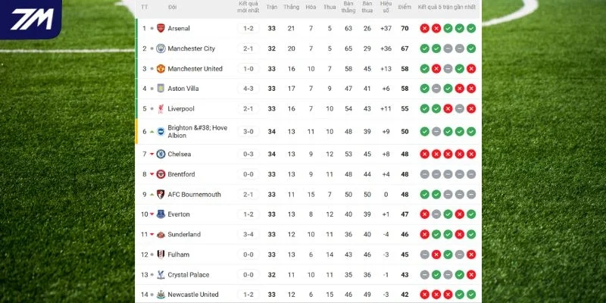Viewport: 606px width, 303px height.
Task: Click the Manchester United crest icon
Action: click(x=161, y=69)
